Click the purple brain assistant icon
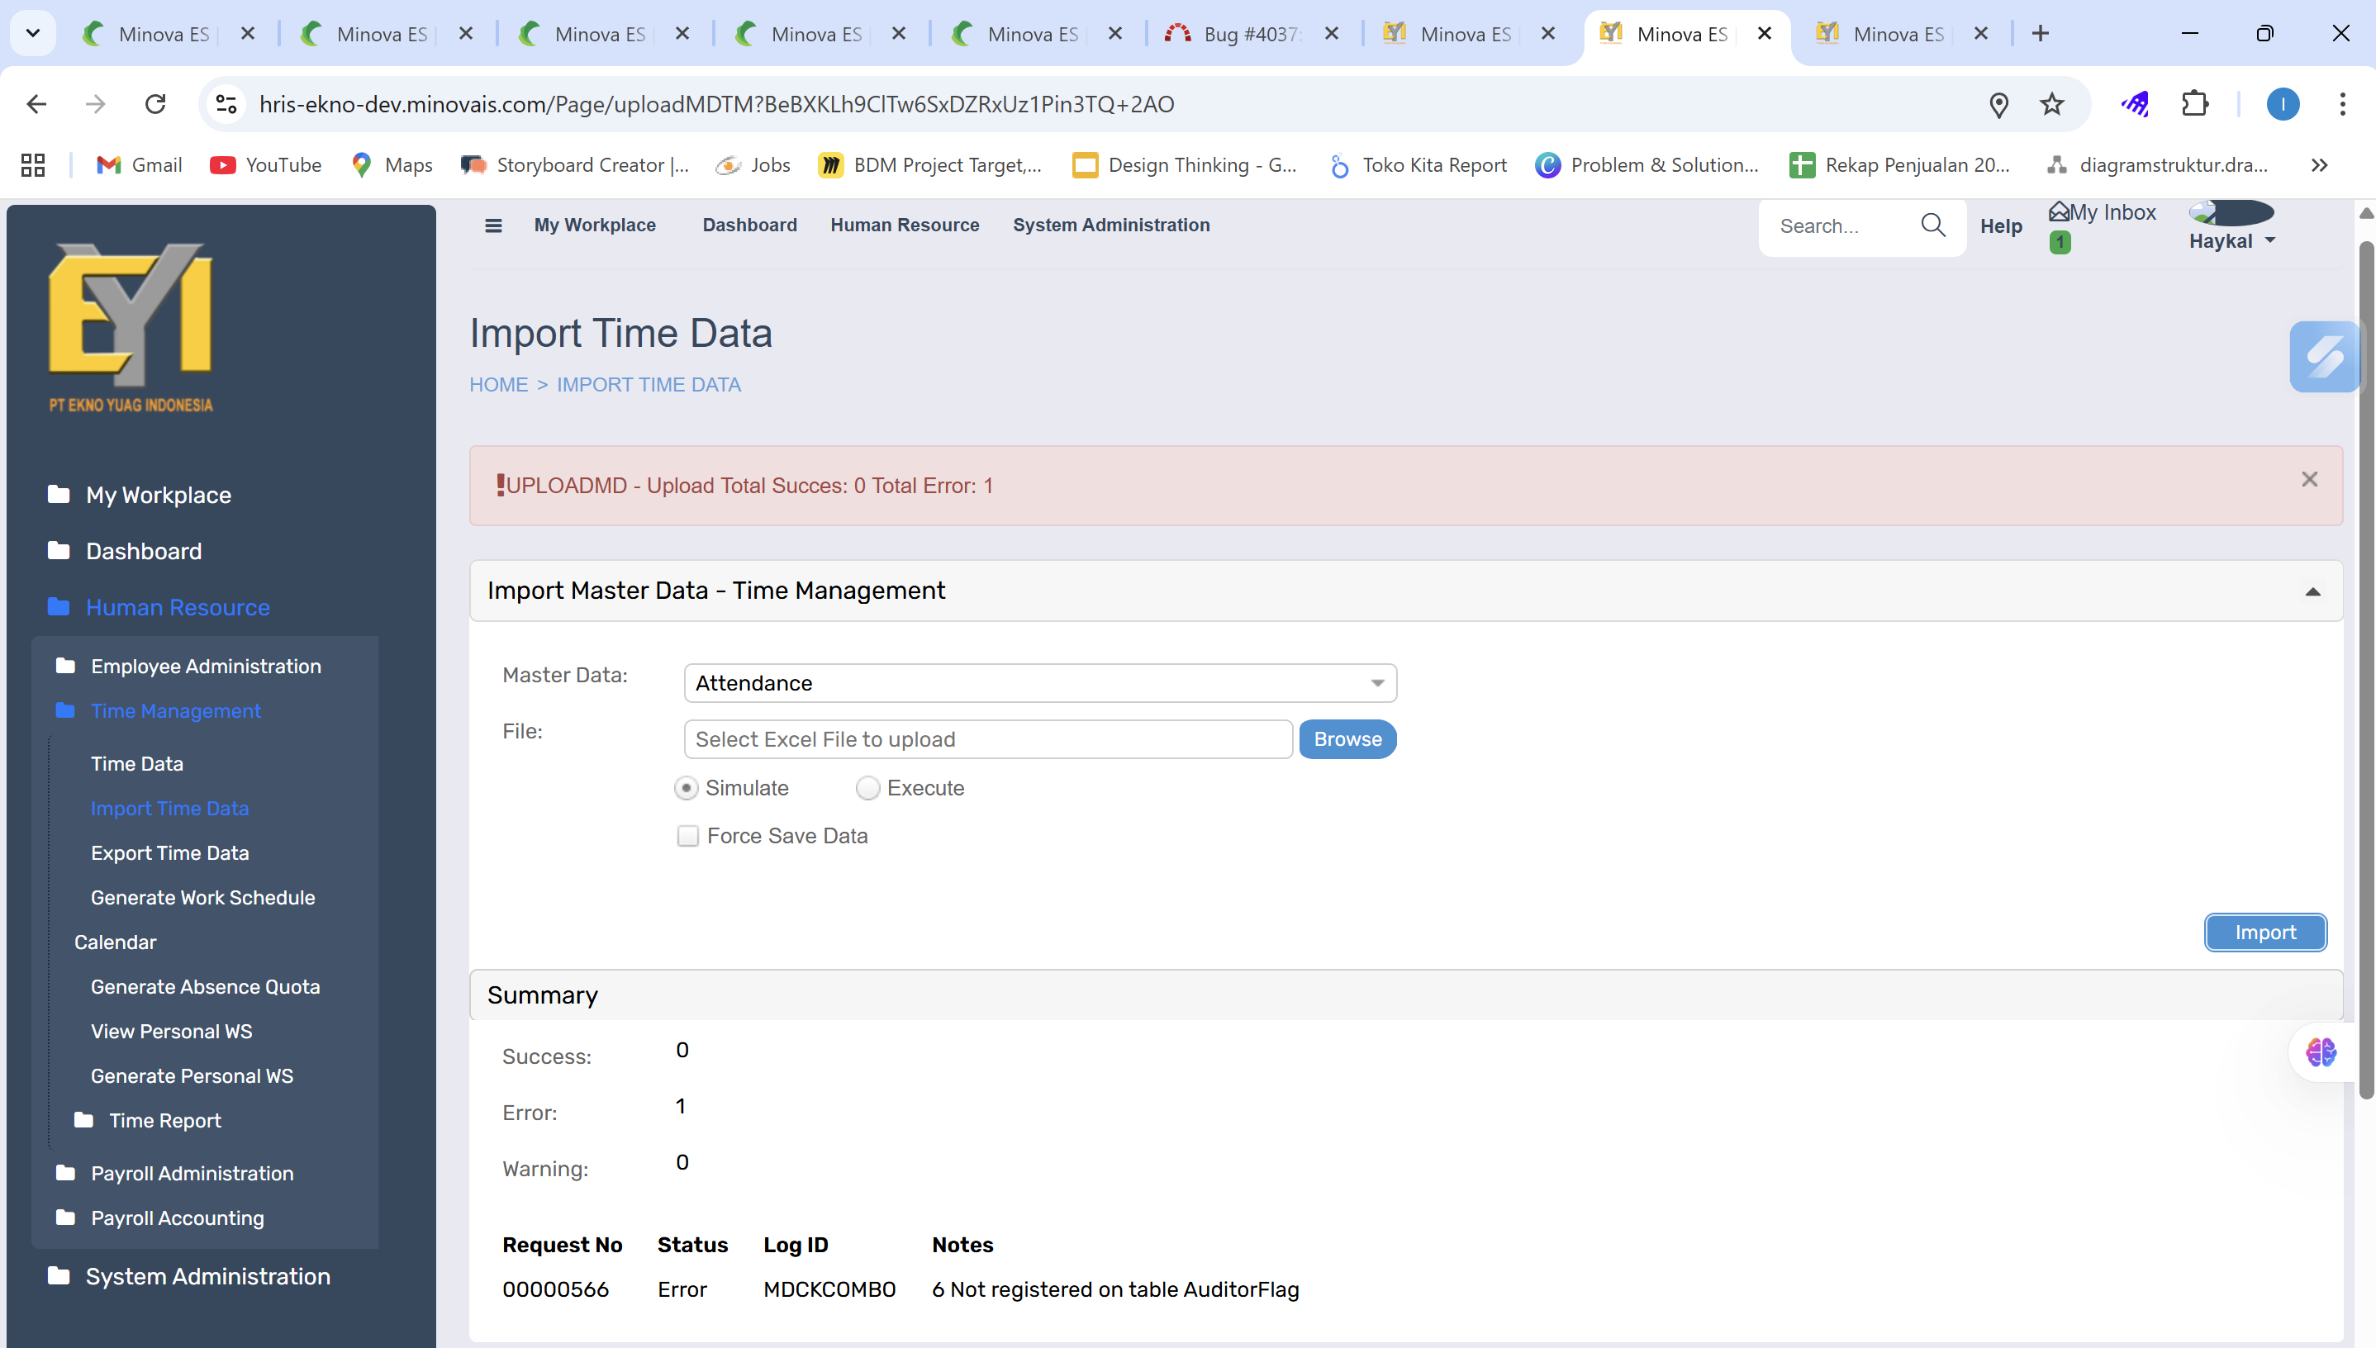2376x1348 pixels. tap(2321, 1052)
